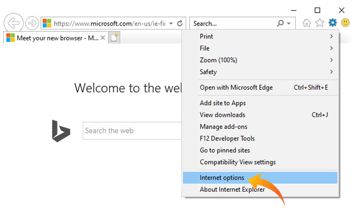
Task: Expand the address bar dropdown arrow
Action: (x=171, y=23)
